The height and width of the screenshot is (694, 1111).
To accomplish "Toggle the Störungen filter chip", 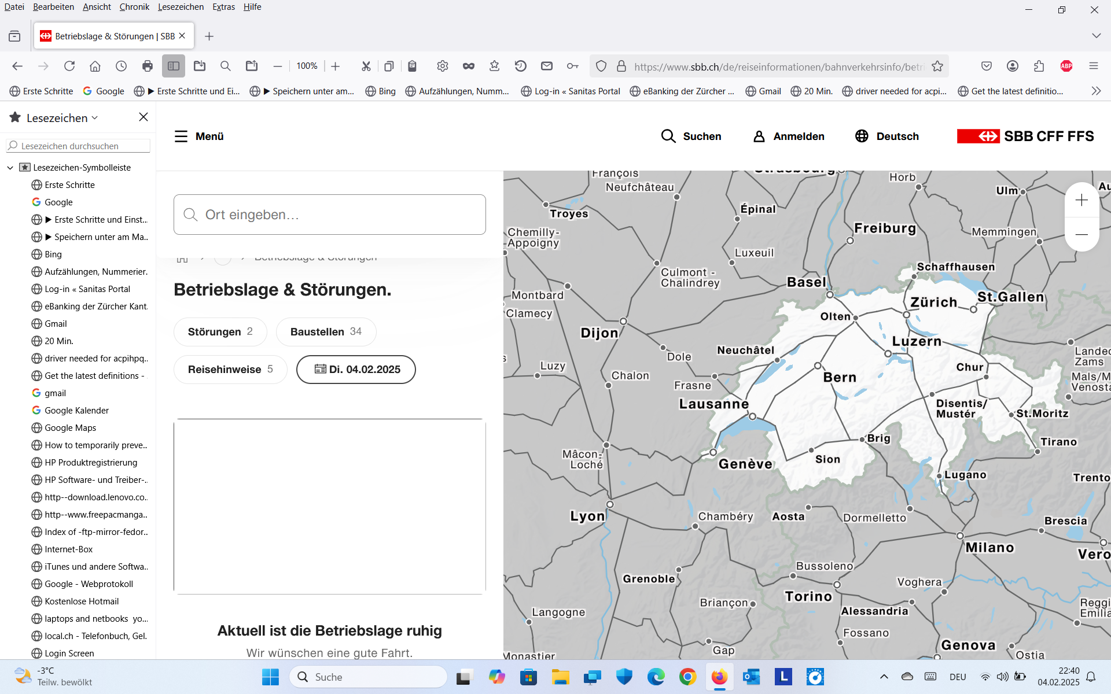I will coord(220,332).
